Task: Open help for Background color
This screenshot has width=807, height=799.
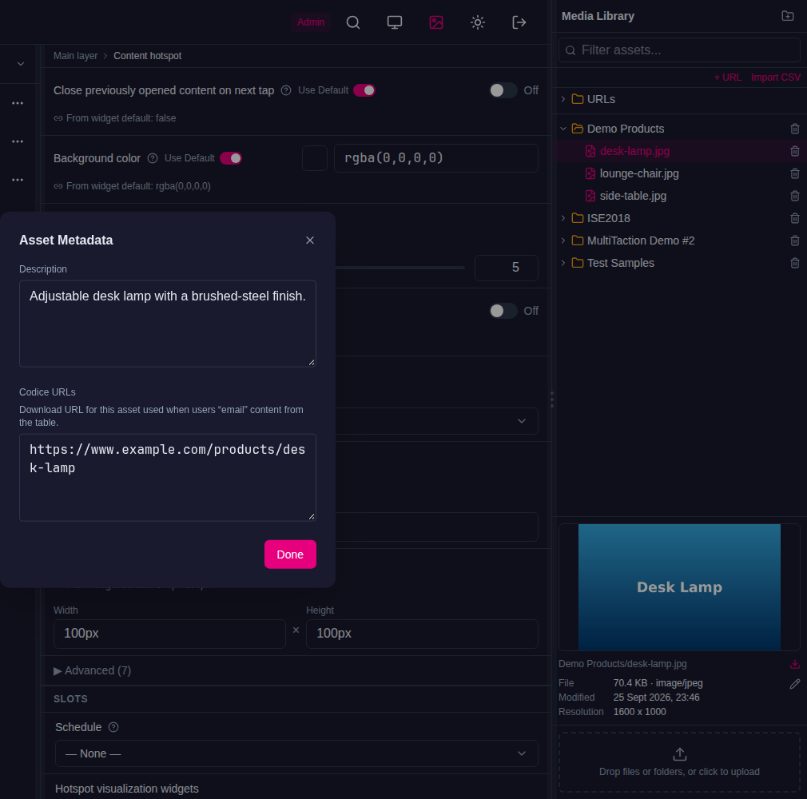Action: click(153, 158)
